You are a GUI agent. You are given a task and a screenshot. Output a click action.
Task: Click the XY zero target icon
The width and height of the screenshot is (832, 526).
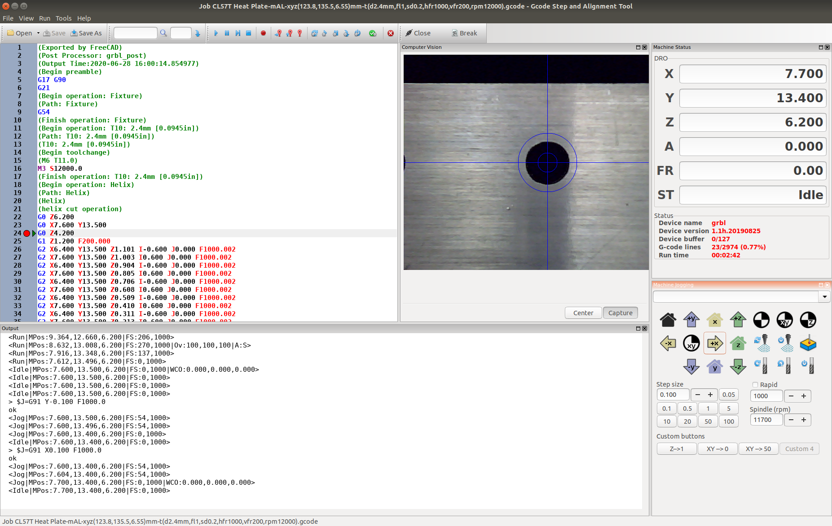click(785, 320)
